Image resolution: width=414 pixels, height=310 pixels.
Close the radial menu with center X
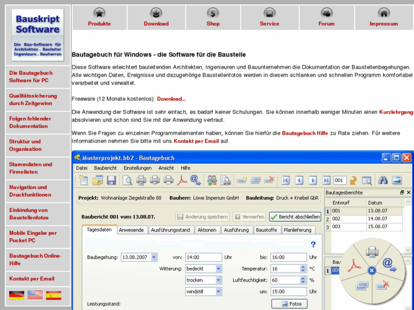pyautogui.click(x=372, y=270)
